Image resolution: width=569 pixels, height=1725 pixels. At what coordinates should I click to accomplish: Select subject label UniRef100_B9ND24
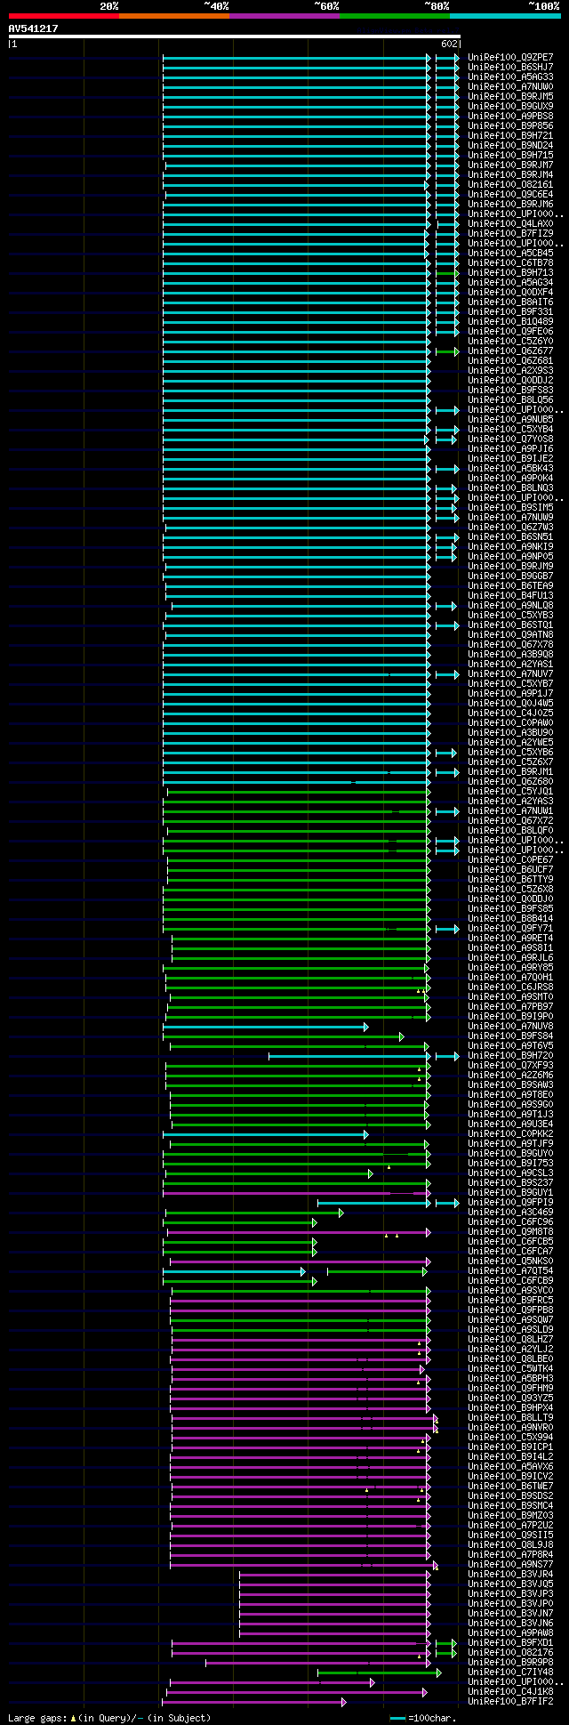[x=510, y=145]
